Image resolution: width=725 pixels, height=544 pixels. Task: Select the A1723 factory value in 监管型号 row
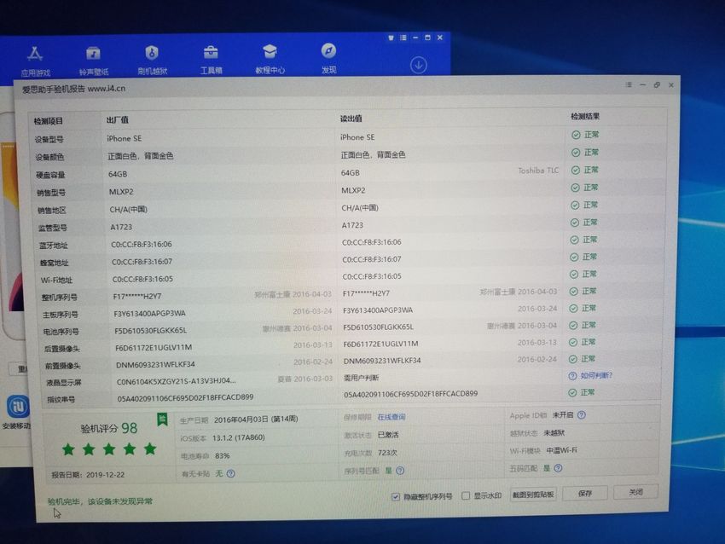tap(121, 227)
